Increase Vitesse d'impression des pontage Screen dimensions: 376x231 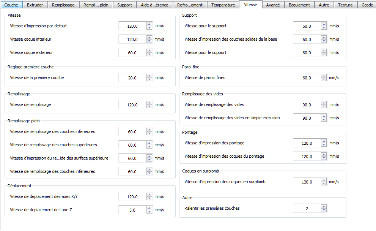[x=324, y=141]
